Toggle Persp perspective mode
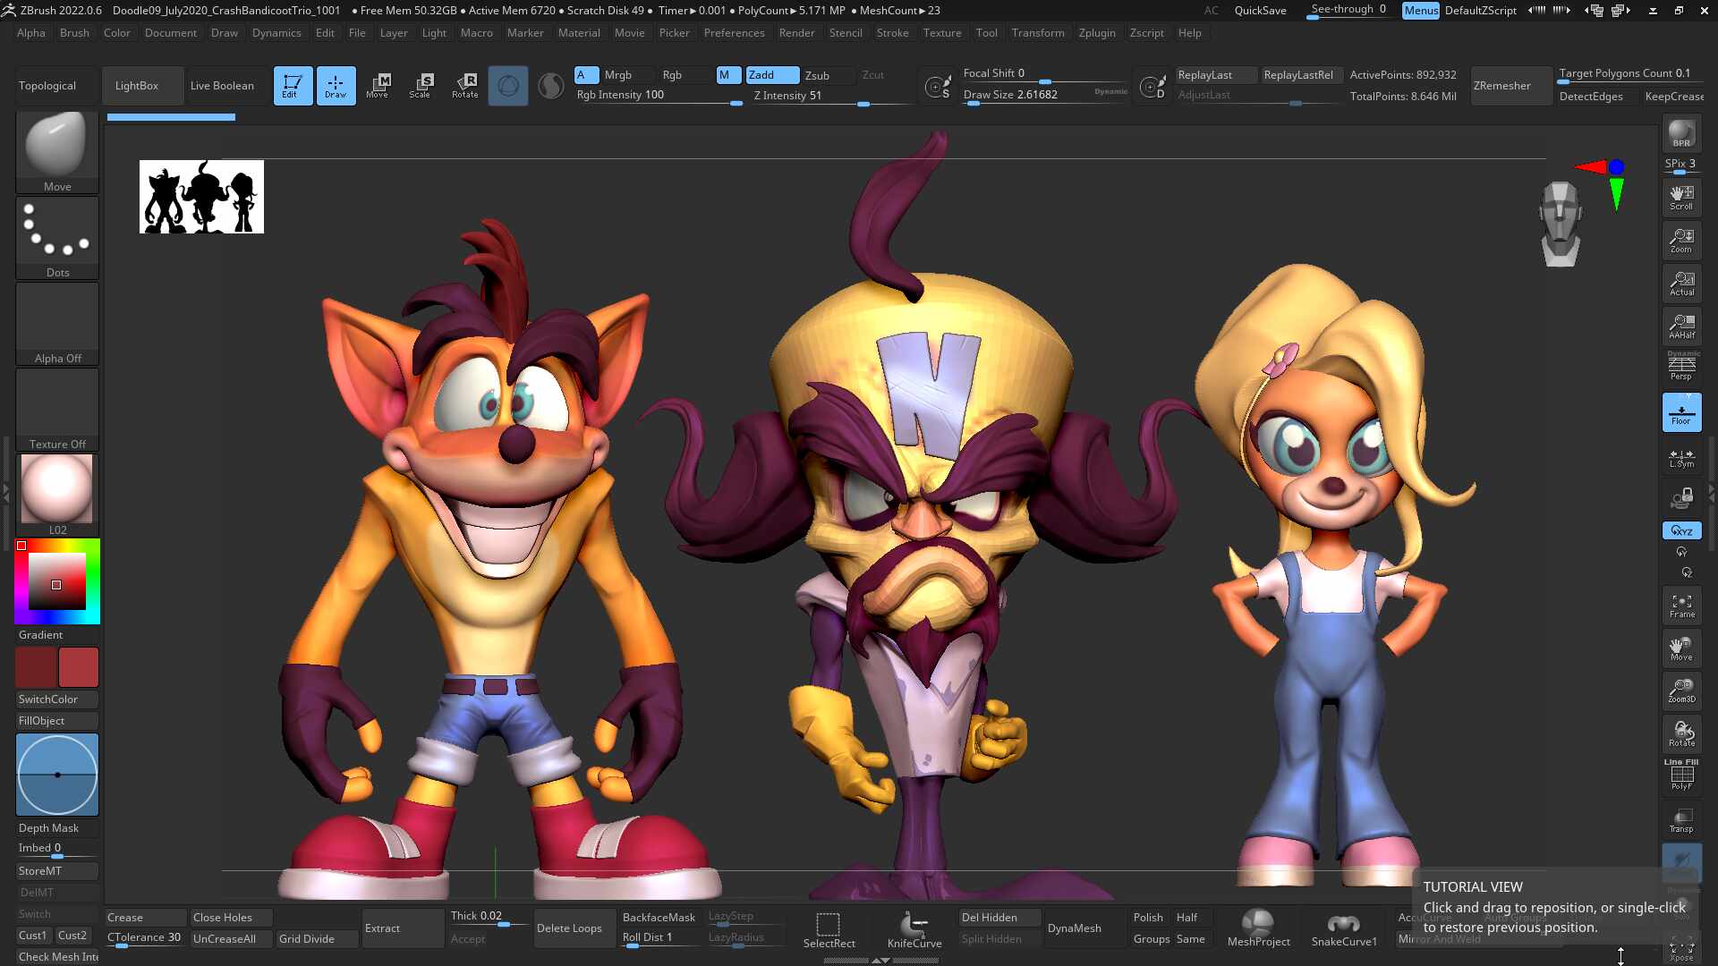The image size is (1718, 966). (x=1681, y=368)
